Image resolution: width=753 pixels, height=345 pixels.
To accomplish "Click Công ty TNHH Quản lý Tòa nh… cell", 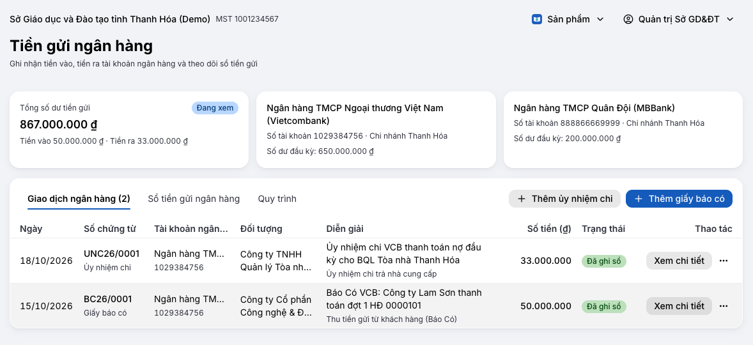I will point(276,261).
